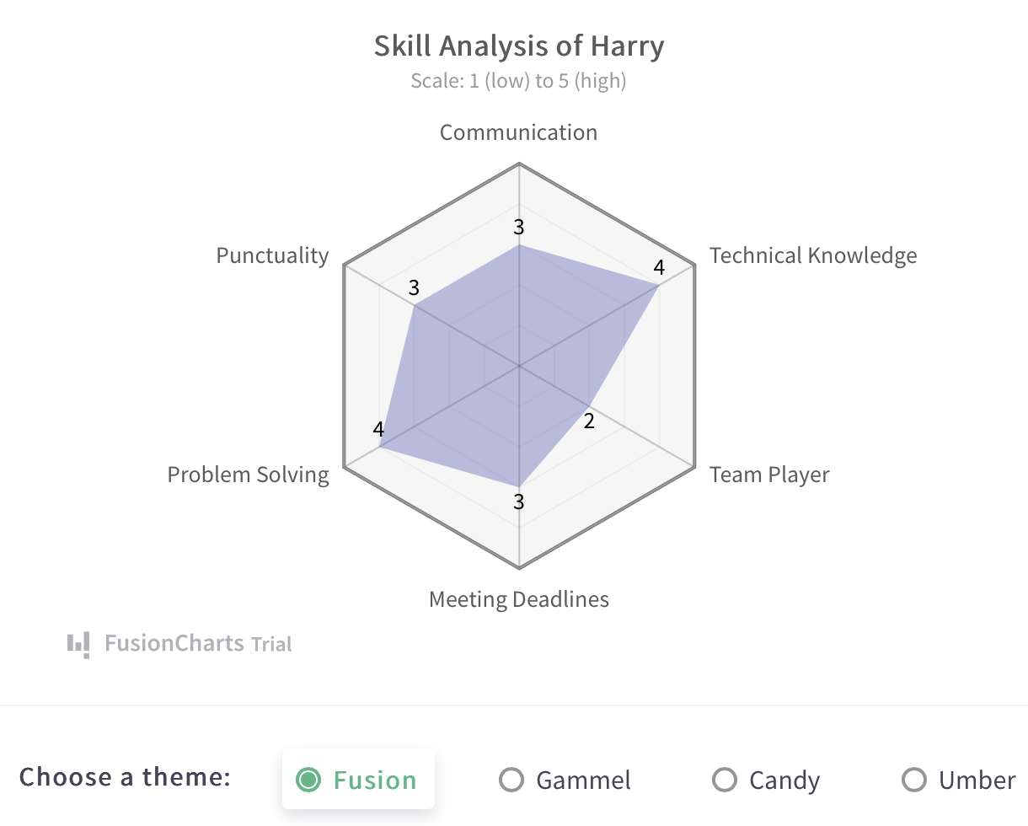Click the Technical Knowledge axis label
Viewport: 1028px width, 826px height.
click(x=813, y=255)
